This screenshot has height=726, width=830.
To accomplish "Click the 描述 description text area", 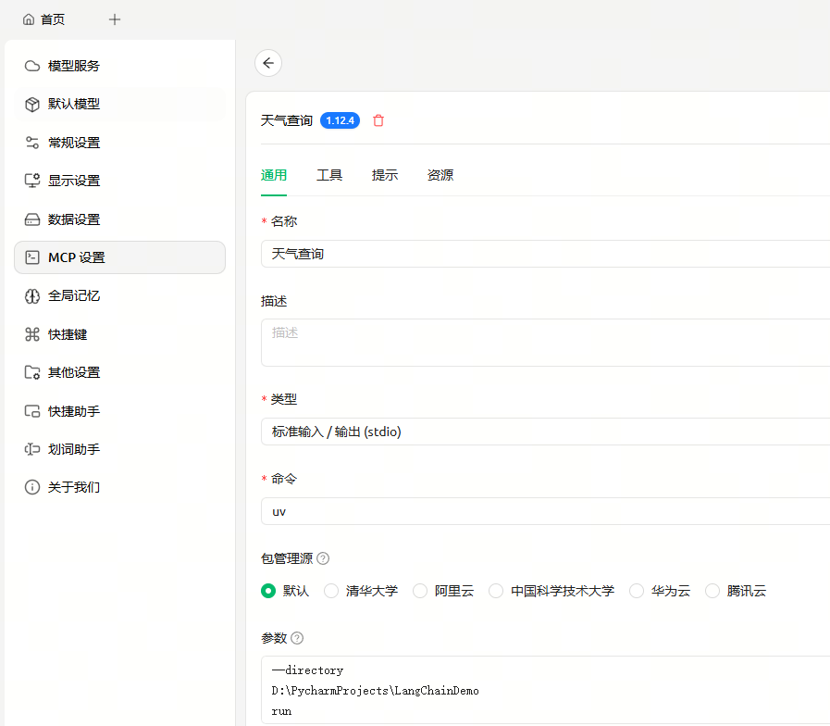I will (546, 342).
